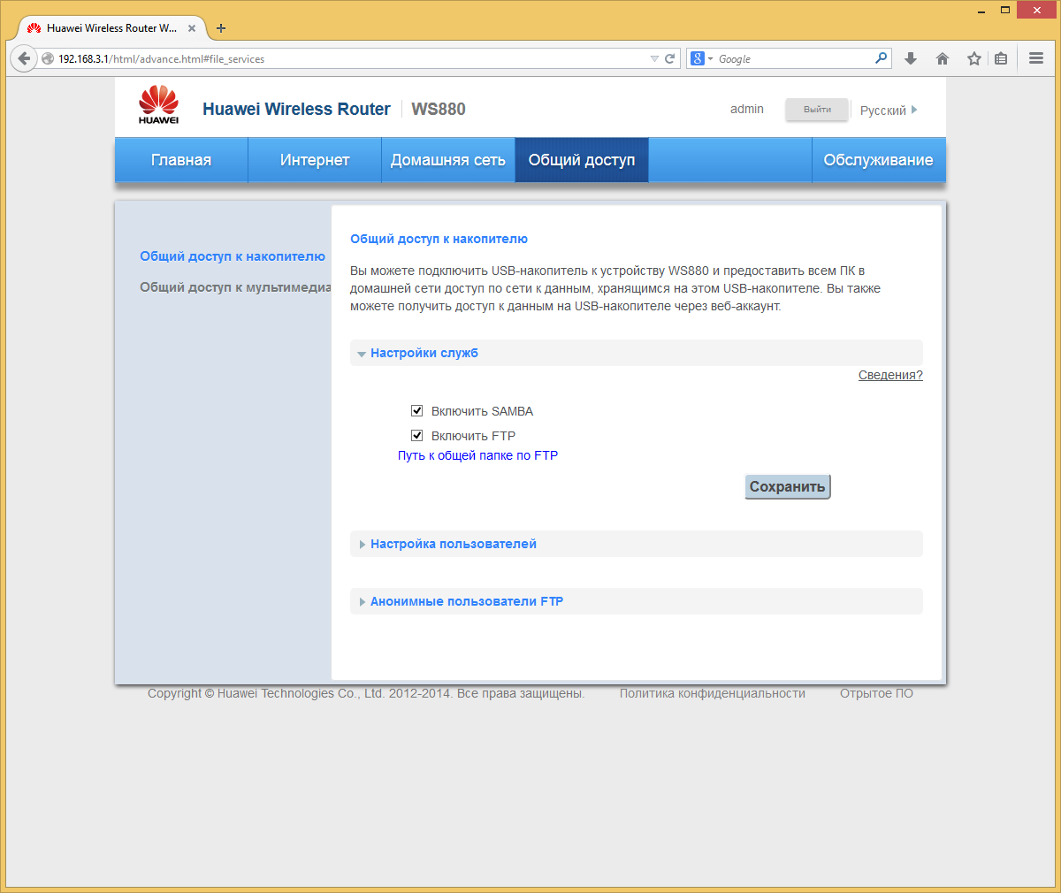The image size is (1061, 893).
Task: Open the Открытое ПО footer link
Action: tap(876, 694)
